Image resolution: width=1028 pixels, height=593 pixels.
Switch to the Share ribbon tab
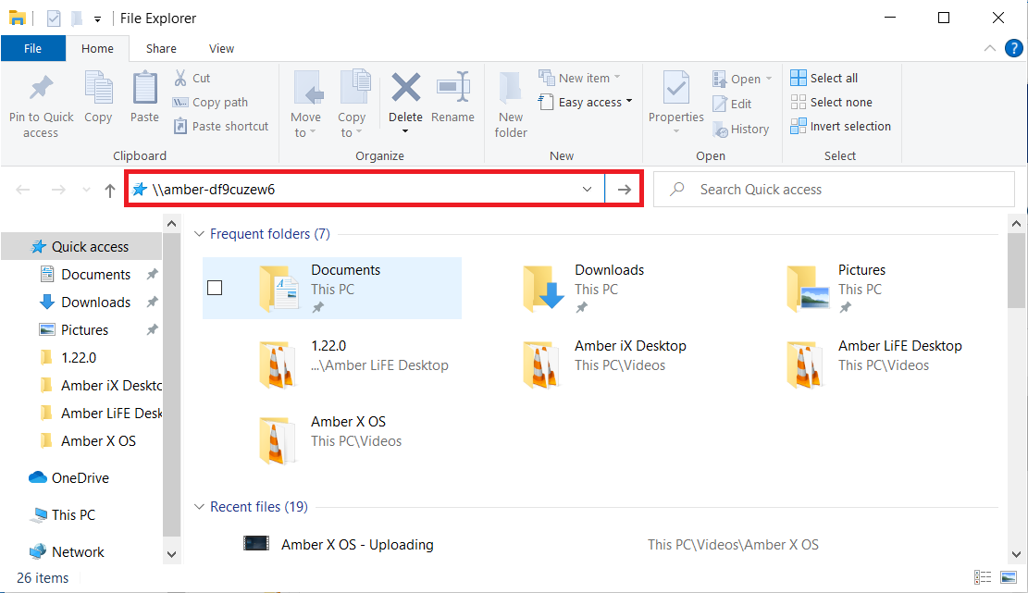tap(161, 48)
